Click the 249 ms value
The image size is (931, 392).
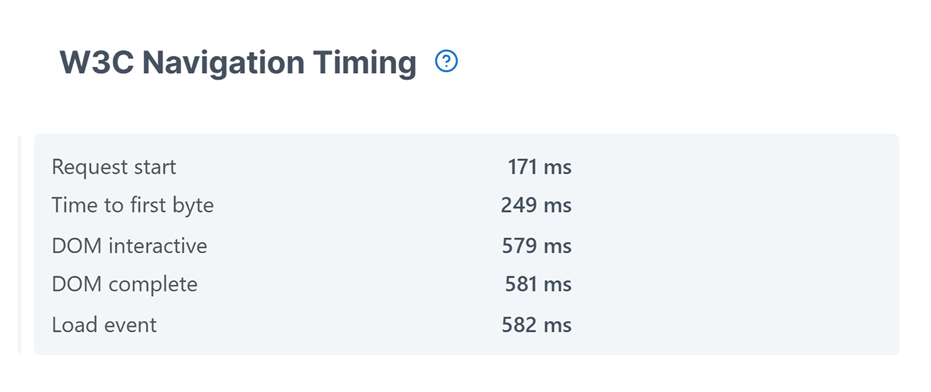point(536,205)
